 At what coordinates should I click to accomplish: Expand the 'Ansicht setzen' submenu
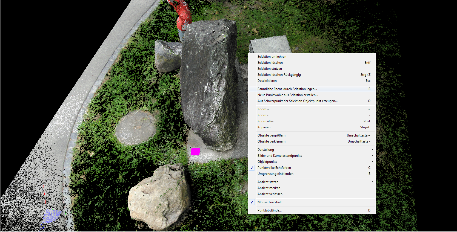268,182
